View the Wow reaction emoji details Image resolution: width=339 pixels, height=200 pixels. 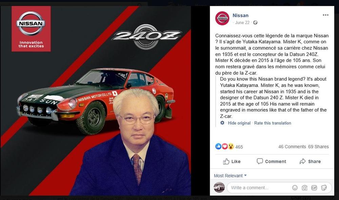231,147
